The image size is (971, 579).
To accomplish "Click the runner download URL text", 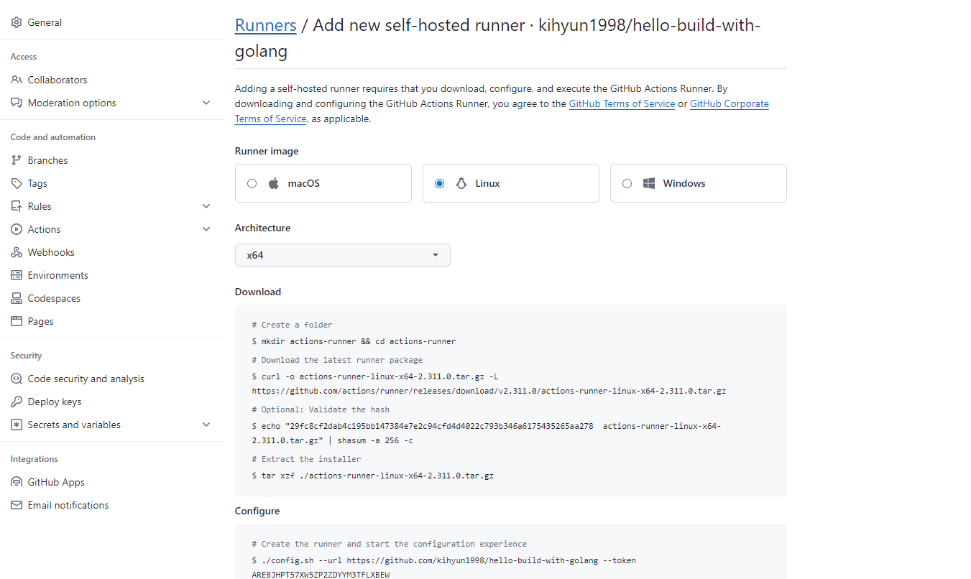I will pyautogui.click(x=489, y=392).
